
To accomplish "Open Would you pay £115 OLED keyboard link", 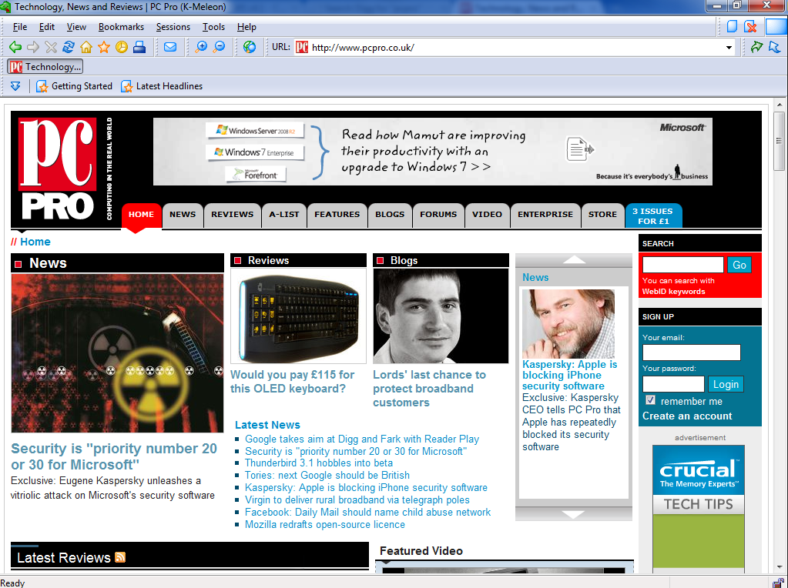I will click(x=293, y=382).
